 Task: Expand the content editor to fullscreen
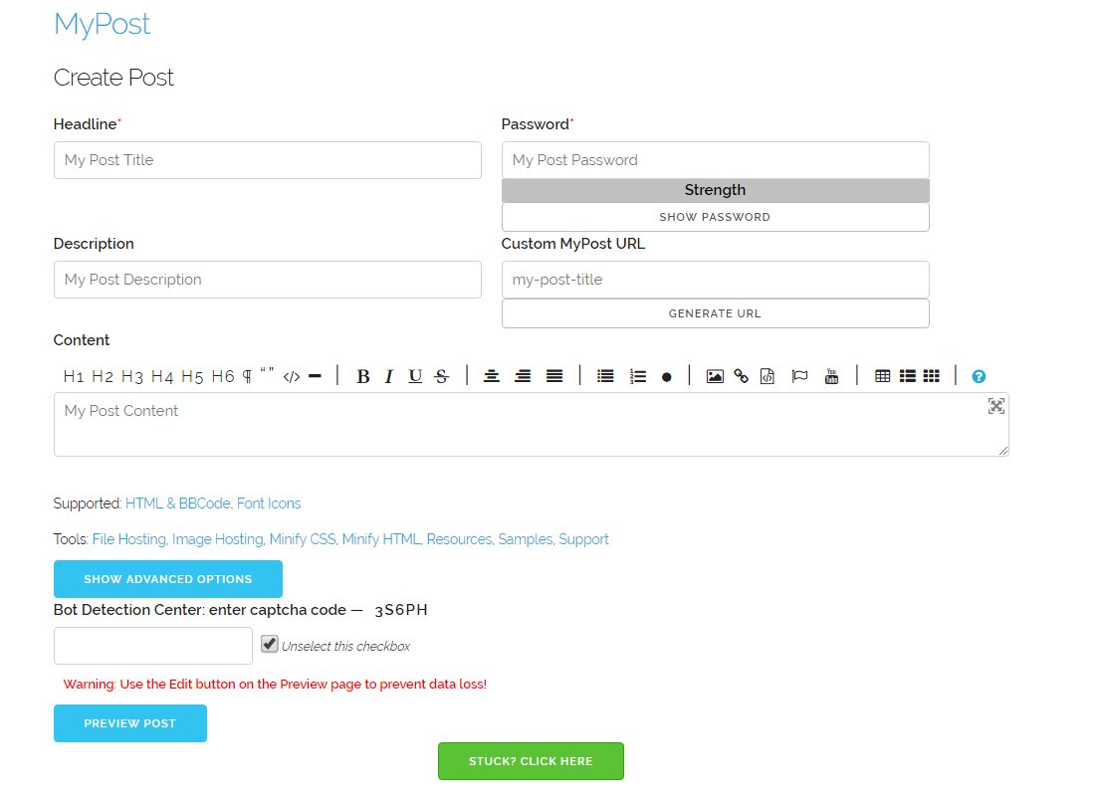996,406
